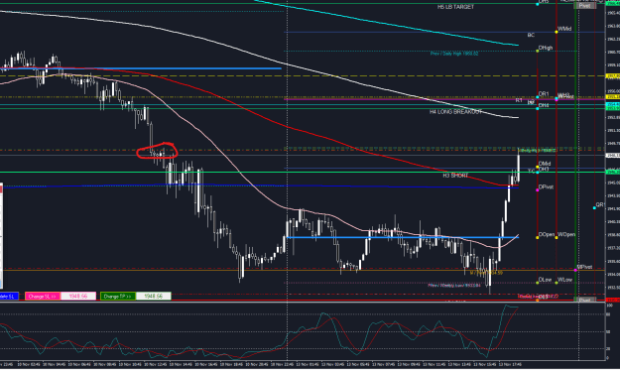Click the red price tag at price axis bottom
The image size is (620, 370).
tap(613, 300)
